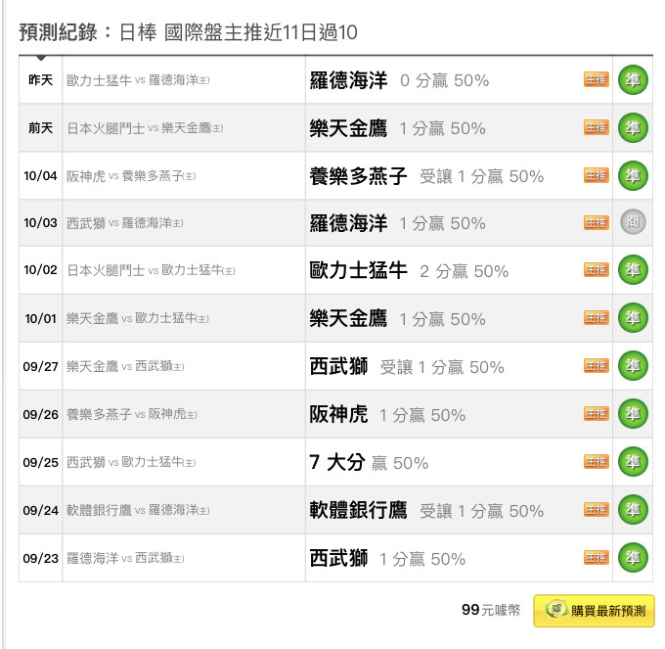This screenshot has width=665, height=649.
Task: Click prediction 歐力士猛牛 2 分贏 50%
Action: tap(409, 271)
